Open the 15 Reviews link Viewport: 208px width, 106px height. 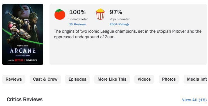(x=77, y=24)
